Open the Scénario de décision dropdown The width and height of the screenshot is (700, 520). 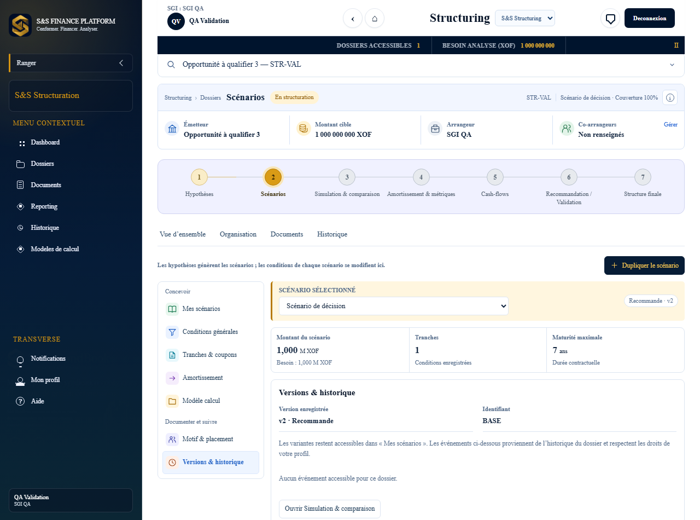[x=394, y=306]
